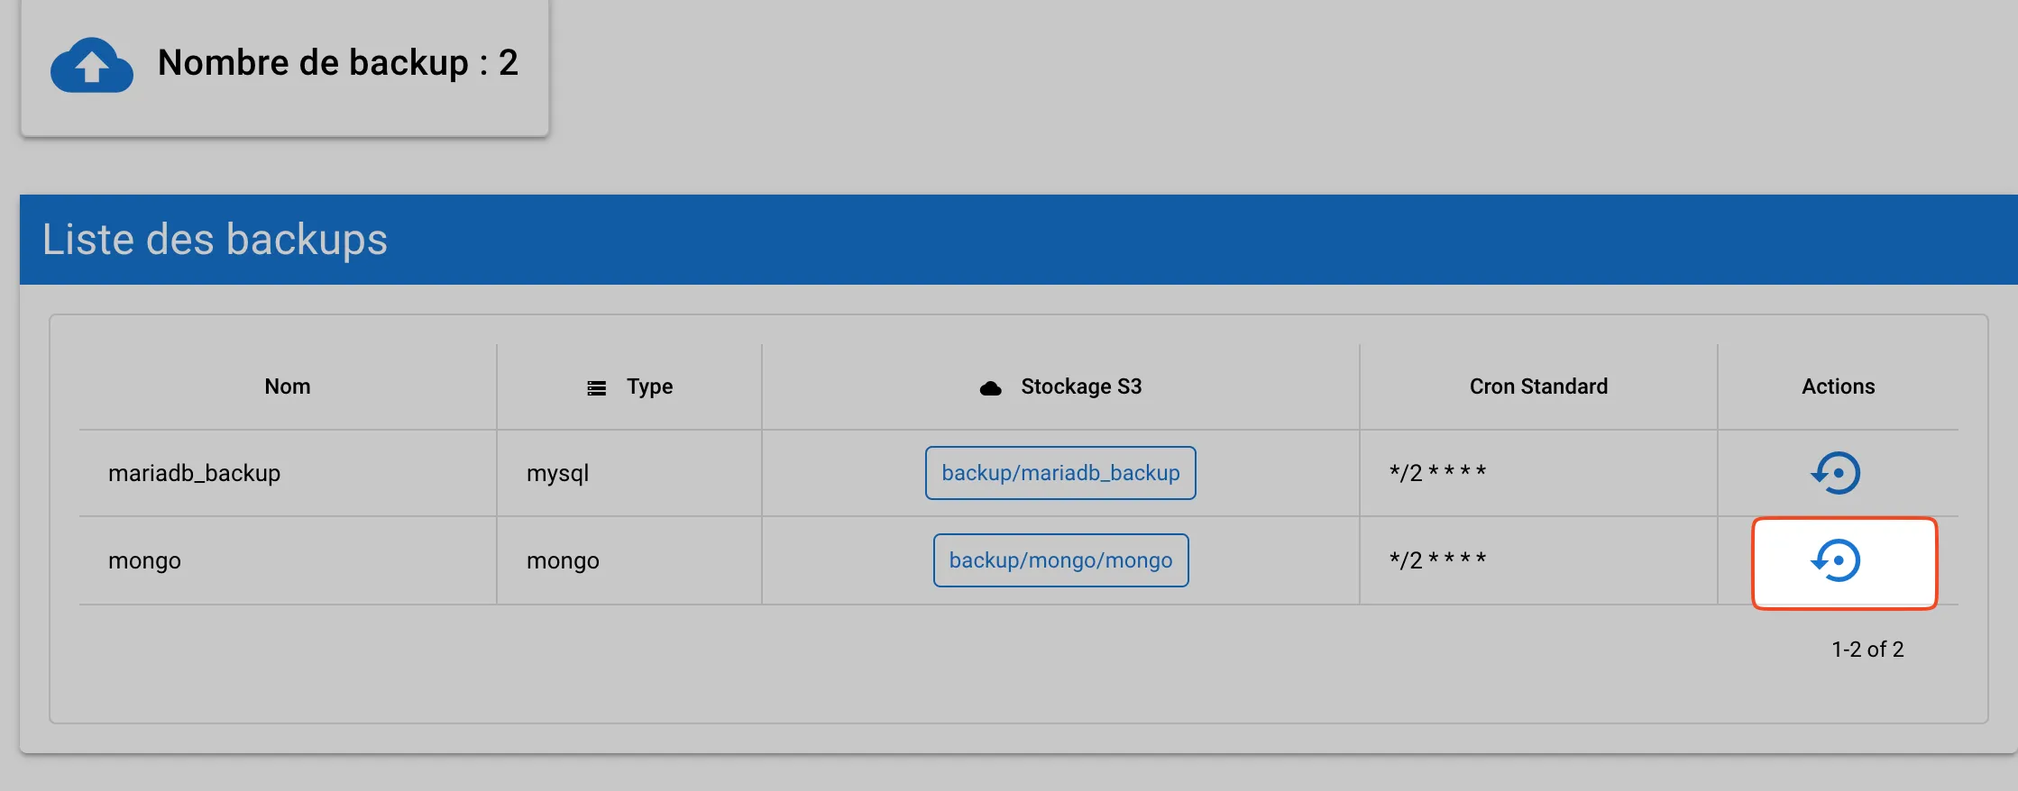The width and height of the screenshot is (2018, 791).
Task: Open the backup/mariadb_backup storage link
Action: point(1060,473)
